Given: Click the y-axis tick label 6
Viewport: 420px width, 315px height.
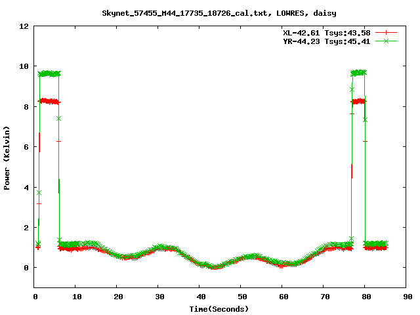Looking at the screenshot, I should [26, 147].
